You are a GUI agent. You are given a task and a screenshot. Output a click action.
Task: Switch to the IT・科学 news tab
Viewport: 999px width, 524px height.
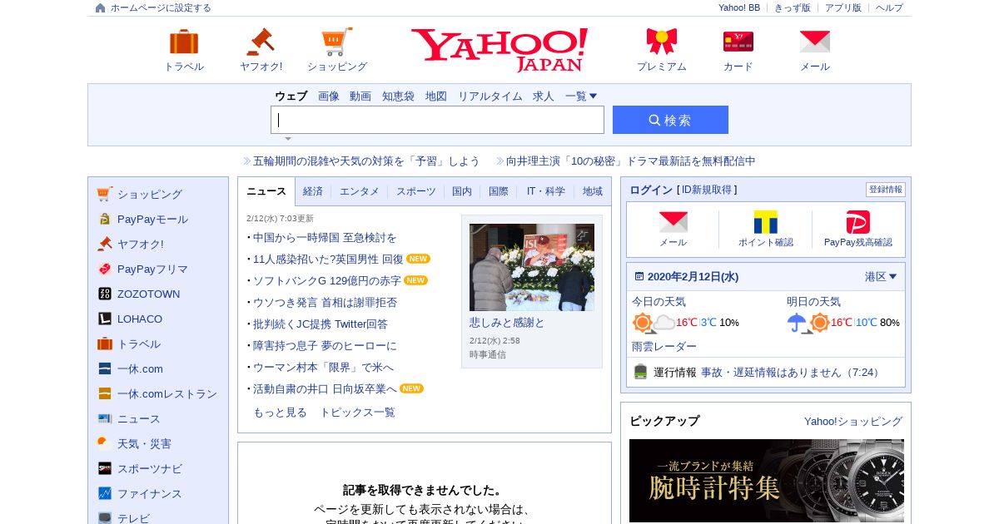pos(546,191)
